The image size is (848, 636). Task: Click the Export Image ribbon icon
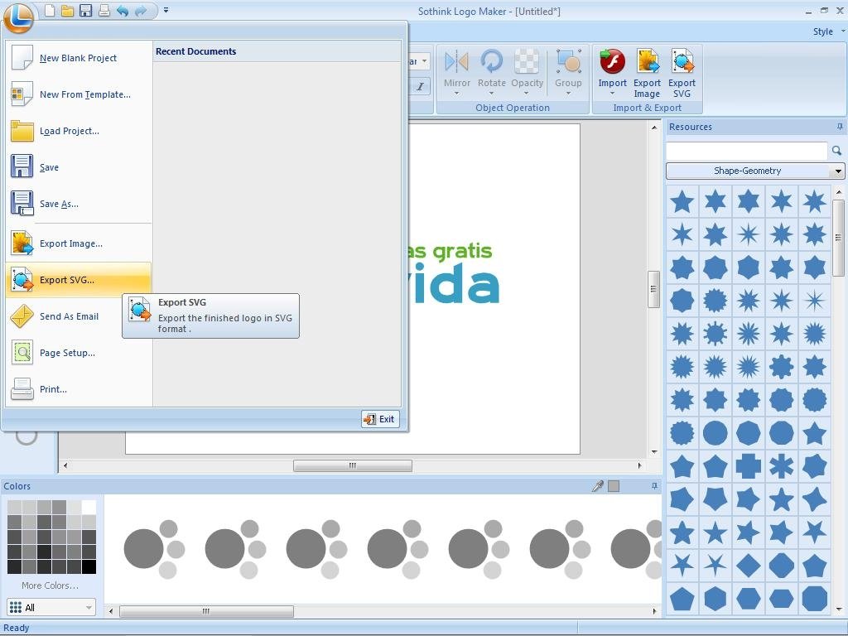[648, 73]
